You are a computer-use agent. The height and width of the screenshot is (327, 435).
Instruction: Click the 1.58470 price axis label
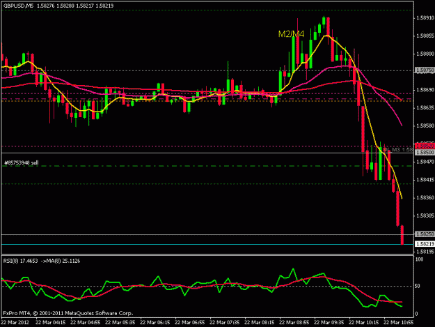tap(425, 162)
